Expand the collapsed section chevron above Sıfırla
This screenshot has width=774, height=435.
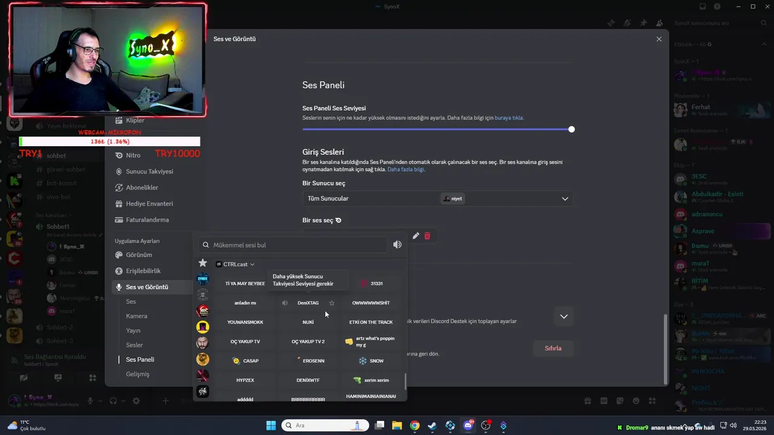coord(564,316)
